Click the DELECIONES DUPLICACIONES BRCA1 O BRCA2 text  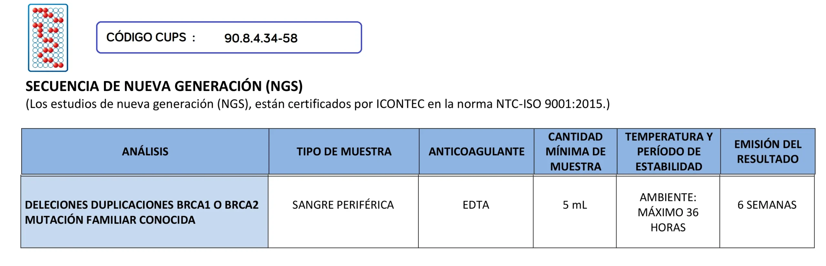pyautogui.click(x=142, y=205)
